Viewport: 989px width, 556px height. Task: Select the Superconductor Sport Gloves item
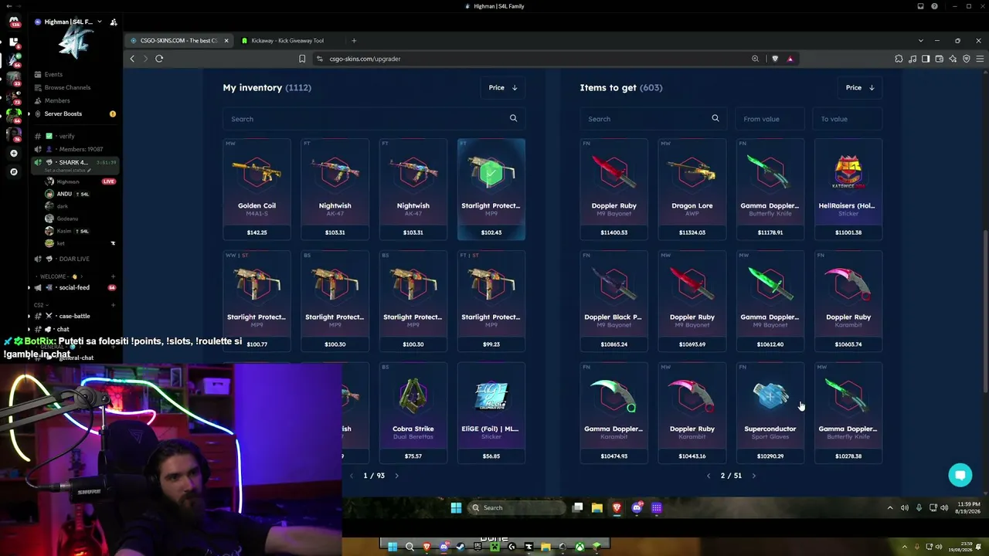click(x=770, y=412)
